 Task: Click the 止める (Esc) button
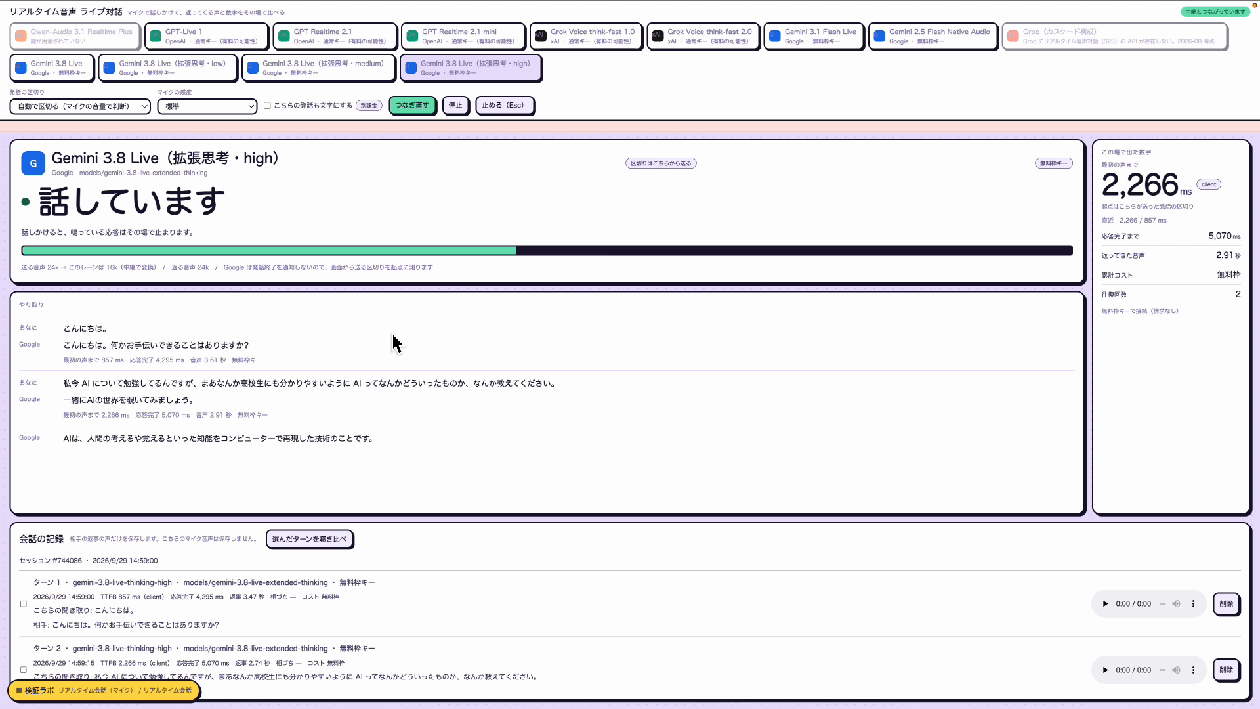click(505, 106)
